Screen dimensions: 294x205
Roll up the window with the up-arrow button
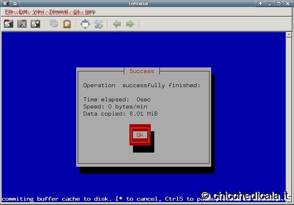[x=261, y=4]
